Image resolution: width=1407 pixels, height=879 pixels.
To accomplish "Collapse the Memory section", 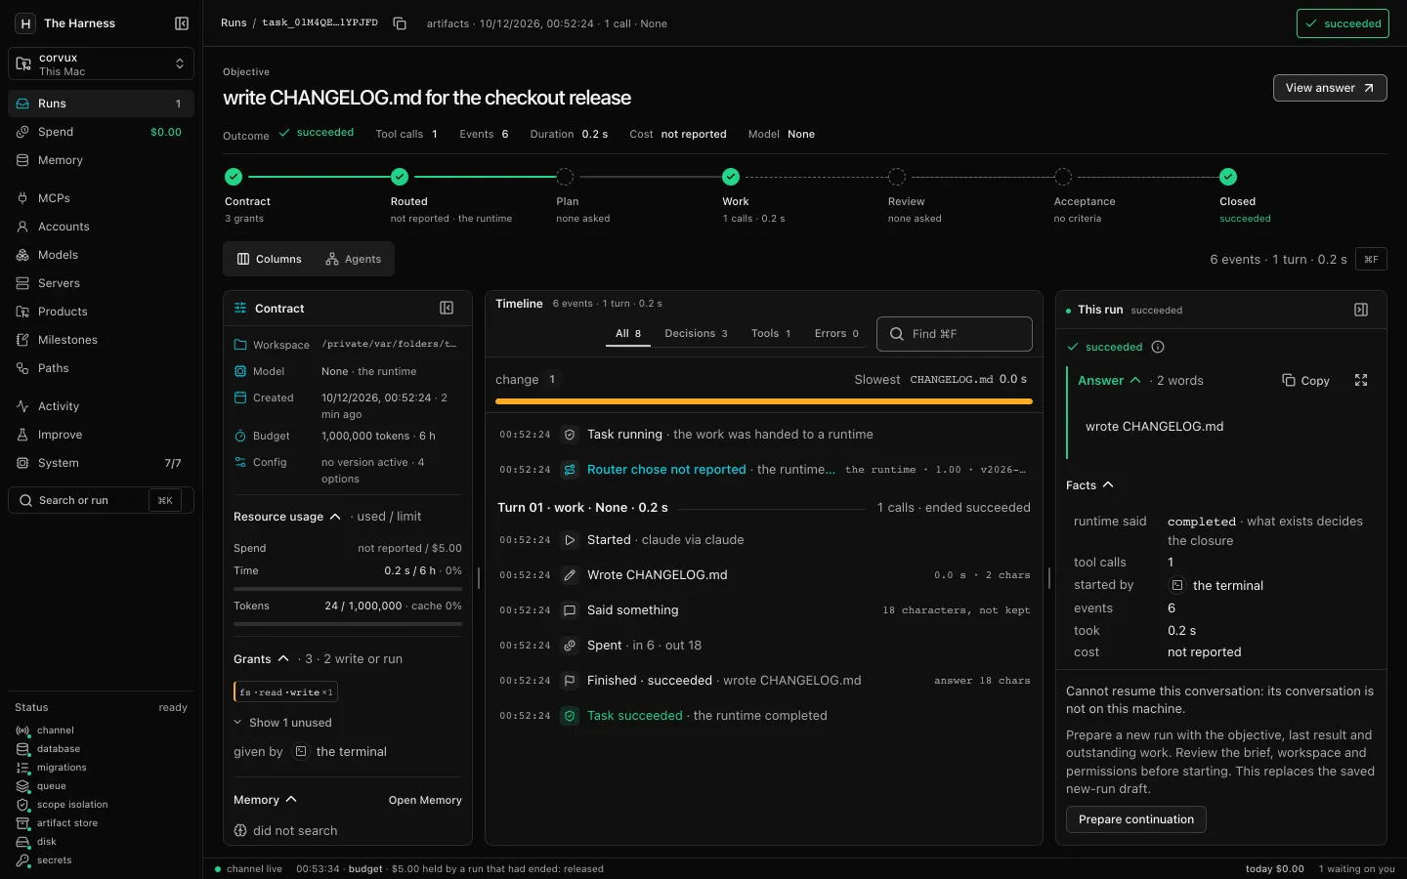I will click(x=265, y=800).
